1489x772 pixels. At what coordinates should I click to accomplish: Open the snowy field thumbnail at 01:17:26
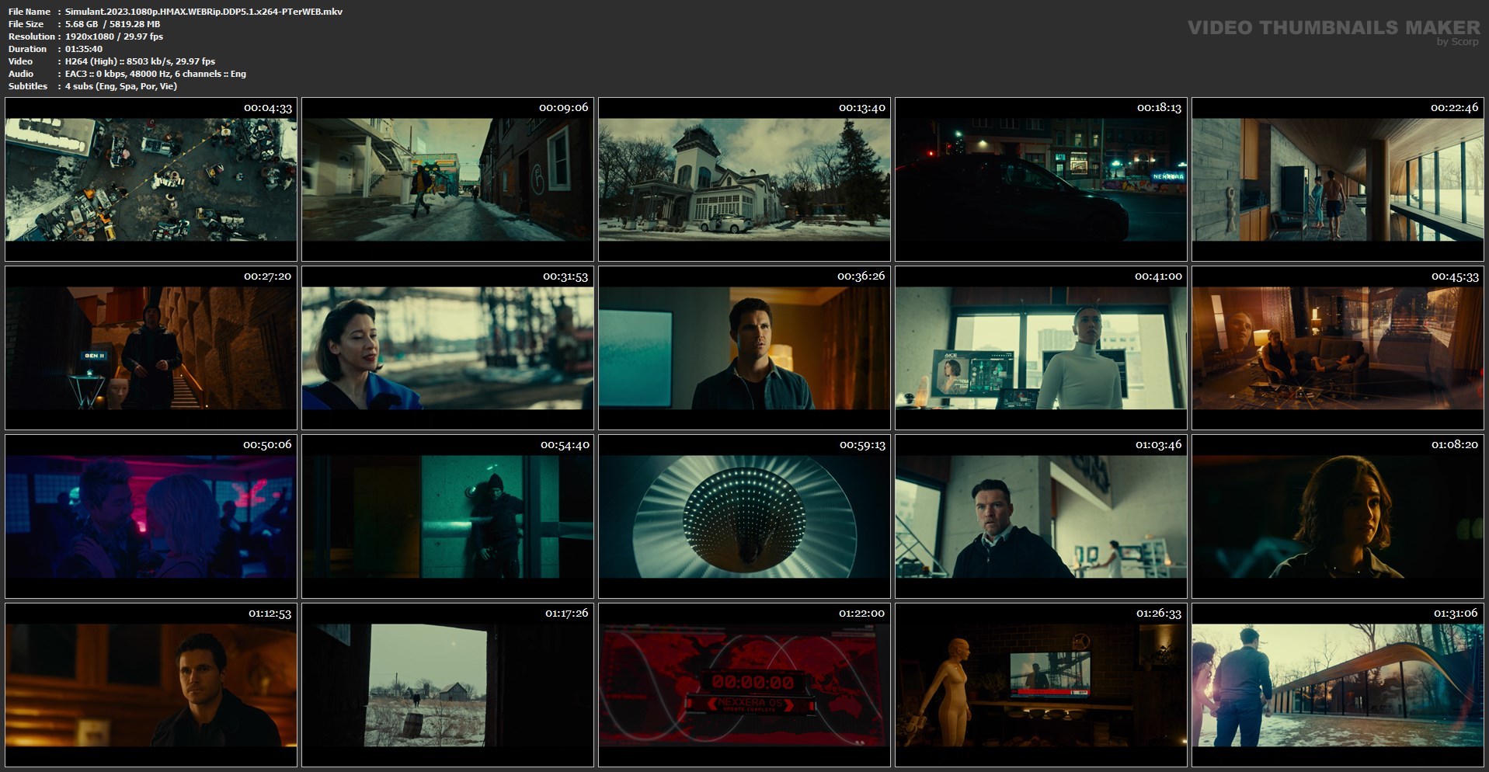click(x=447, y=685)
